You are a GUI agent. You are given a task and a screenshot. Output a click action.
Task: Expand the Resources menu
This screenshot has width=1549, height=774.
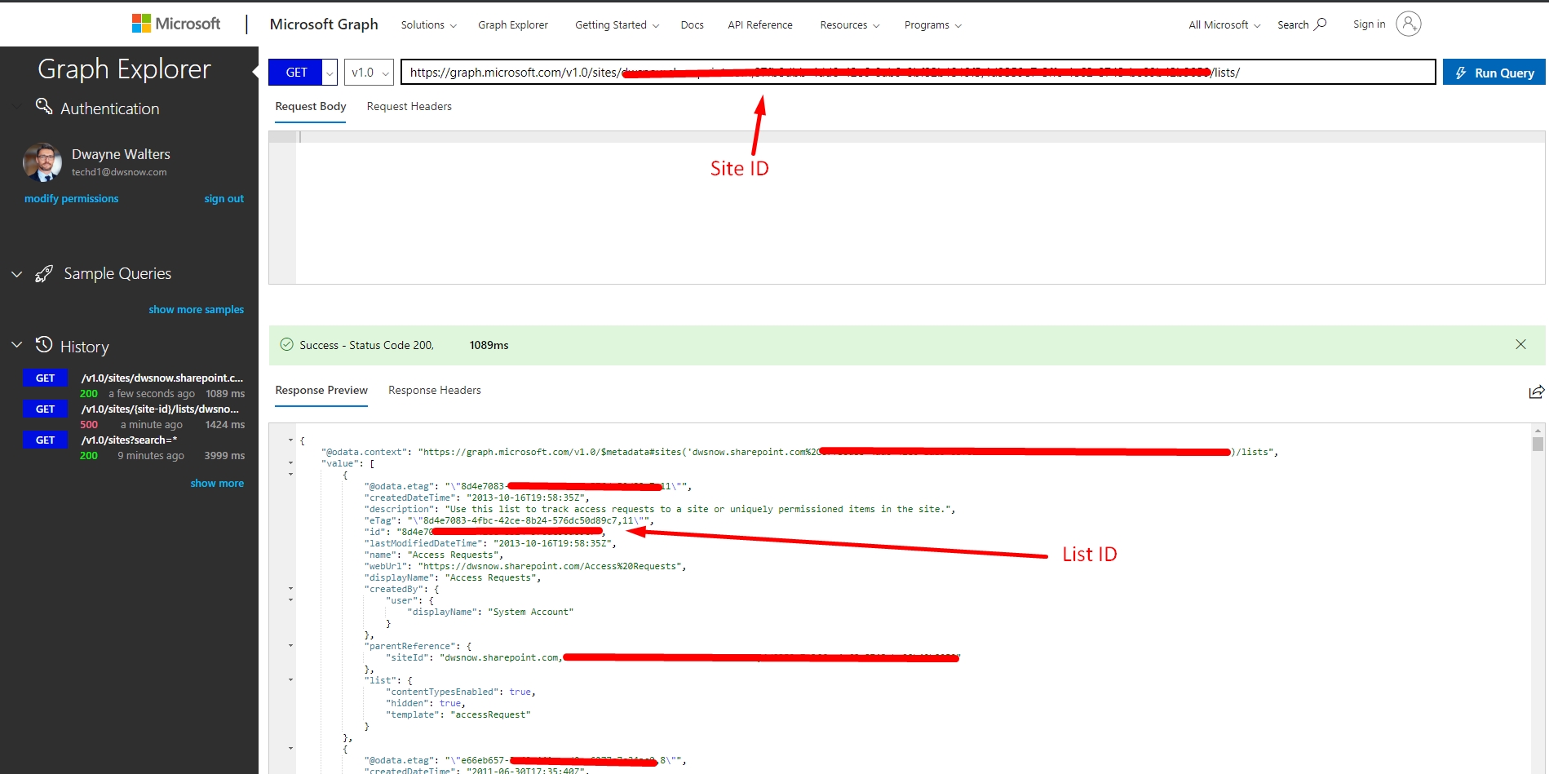850,25
